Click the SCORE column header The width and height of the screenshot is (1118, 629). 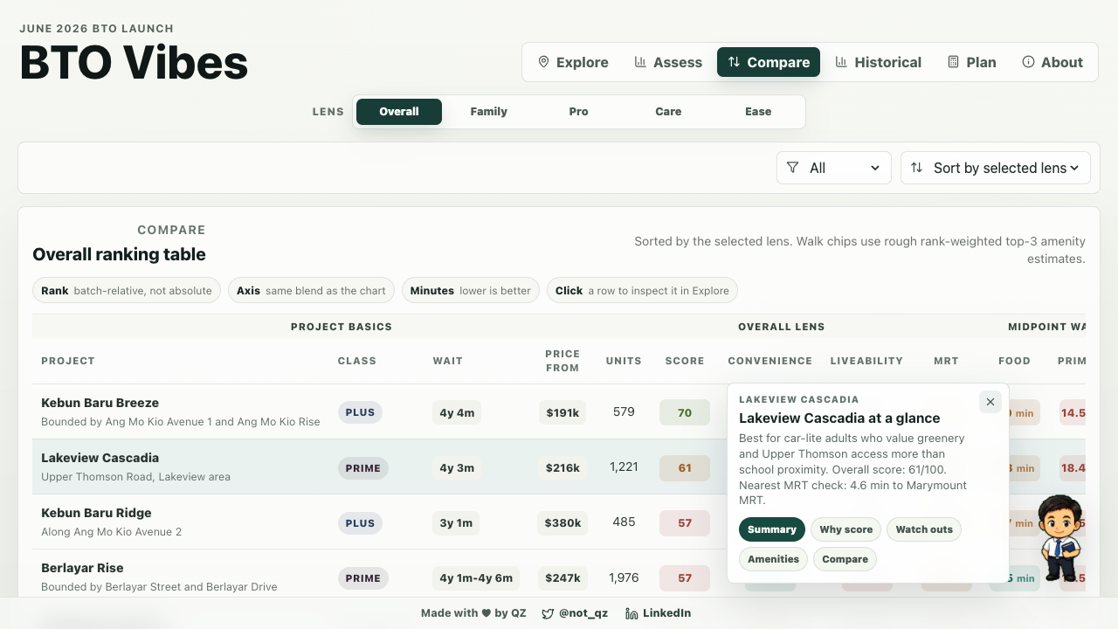pyautogui.click(x=685, y=361)
